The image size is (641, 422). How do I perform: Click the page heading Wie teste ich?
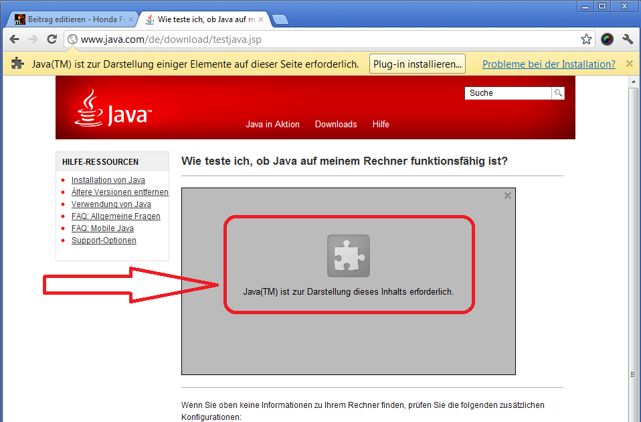click(x=344, y=161)
